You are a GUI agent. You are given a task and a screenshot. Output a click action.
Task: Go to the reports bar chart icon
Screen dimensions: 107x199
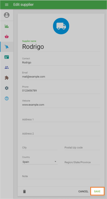6,26
